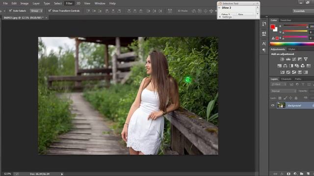Viewport: 314px width, 176px height.
Task: Switch to the Styles tab
Action: [x=291, y=49]
